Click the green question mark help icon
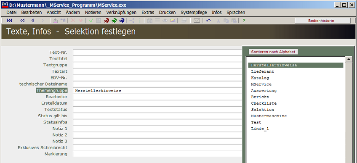Image resolution: width=357 pixels, height=163 pixels. click(244, 21)
